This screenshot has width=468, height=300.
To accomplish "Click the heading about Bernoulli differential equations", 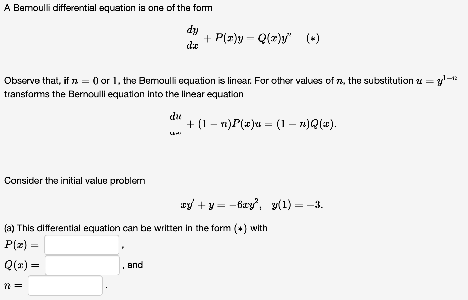I will [x=108, y=8].
